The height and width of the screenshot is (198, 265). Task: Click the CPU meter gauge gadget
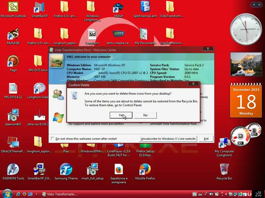tap(240, 136)
